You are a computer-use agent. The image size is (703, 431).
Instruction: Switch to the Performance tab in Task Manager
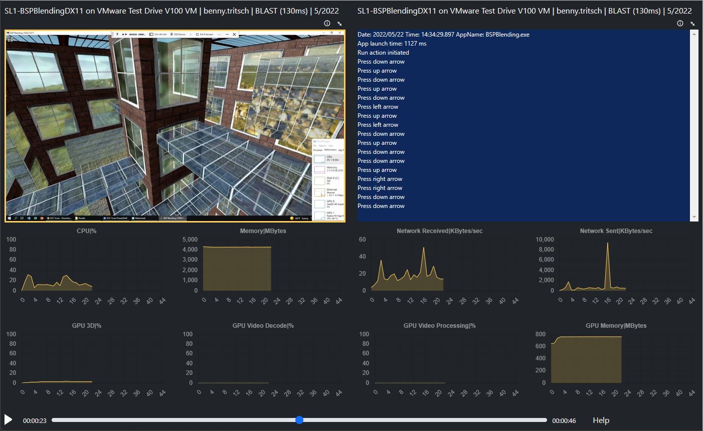330,150
